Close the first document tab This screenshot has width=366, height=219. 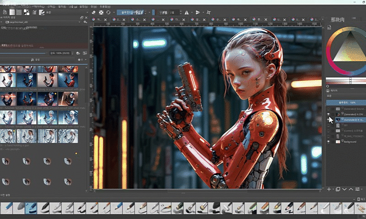click(x=107, y=20)
